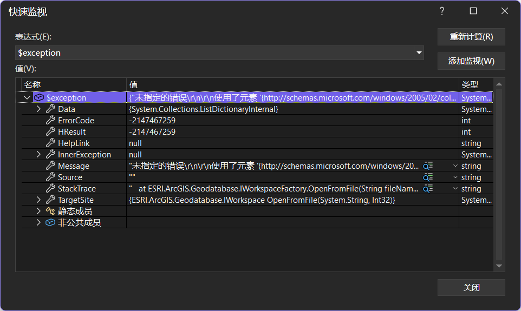Select the StackTrace row name
The height and width of the screenshot is (311, 521).
[77, 189]
